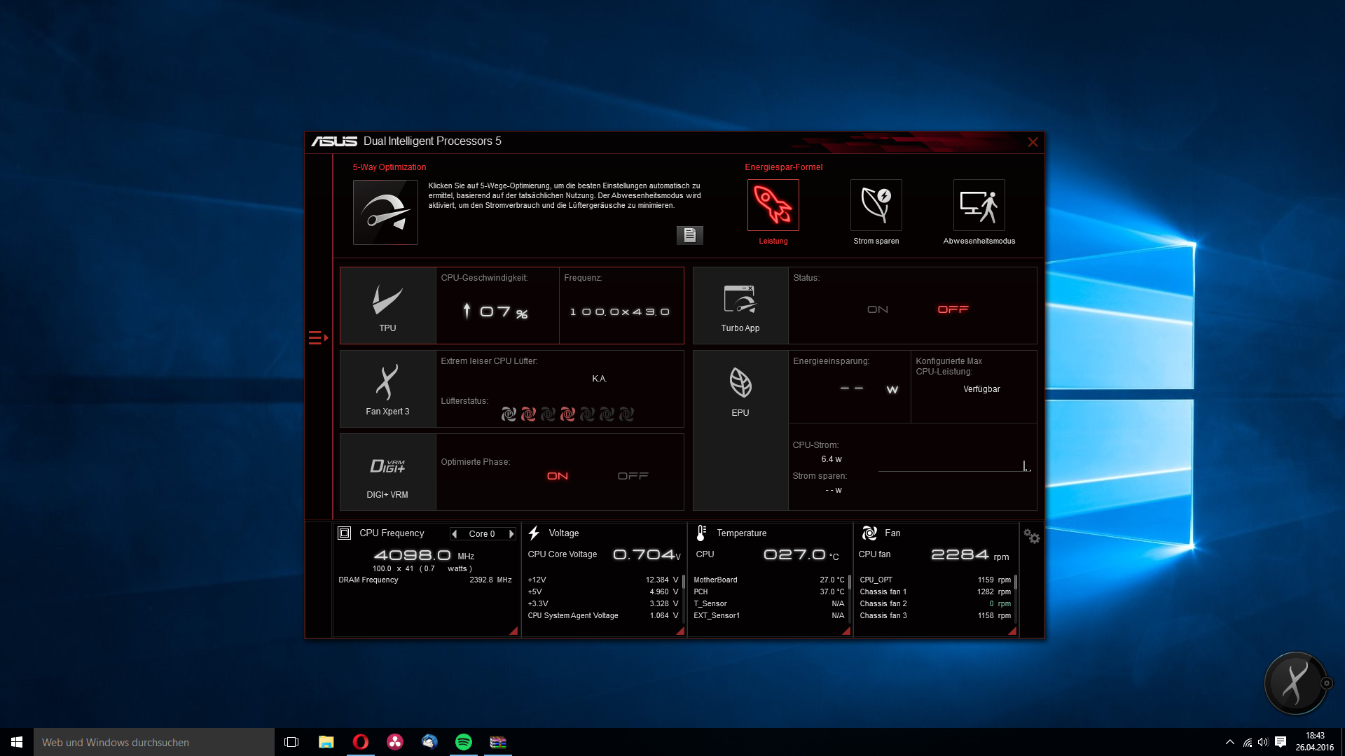Expand the left side menu arrow
Screen dimensions: 1345x756
318,338
